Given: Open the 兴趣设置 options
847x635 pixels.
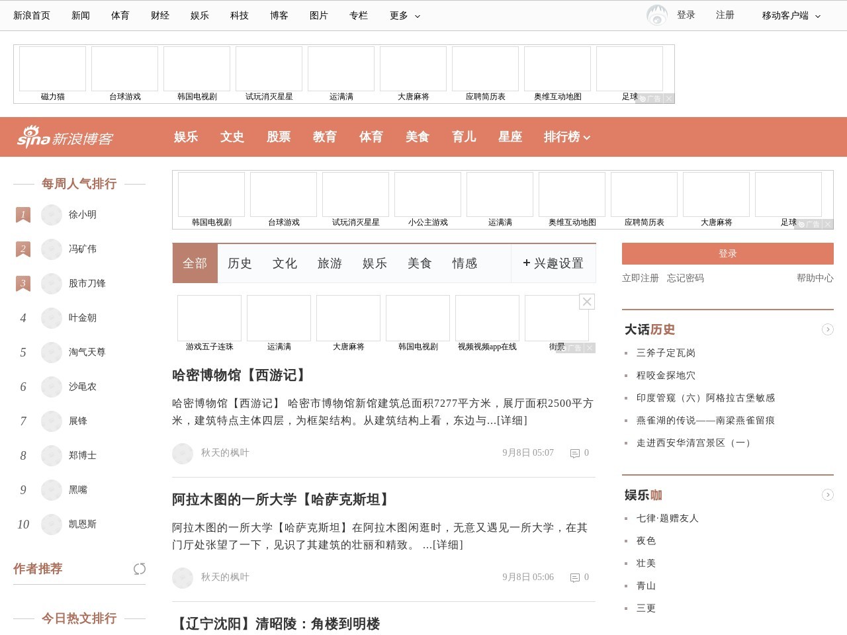Looking at the screenshot, I should point(553,263).
